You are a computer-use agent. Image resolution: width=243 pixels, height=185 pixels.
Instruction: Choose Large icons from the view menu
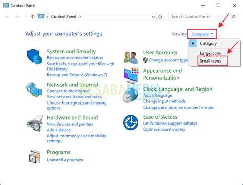tap(211, 53)
